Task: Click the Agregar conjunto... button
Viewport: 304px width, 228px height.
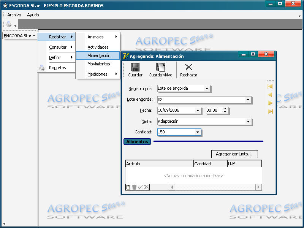Action: 234,154
